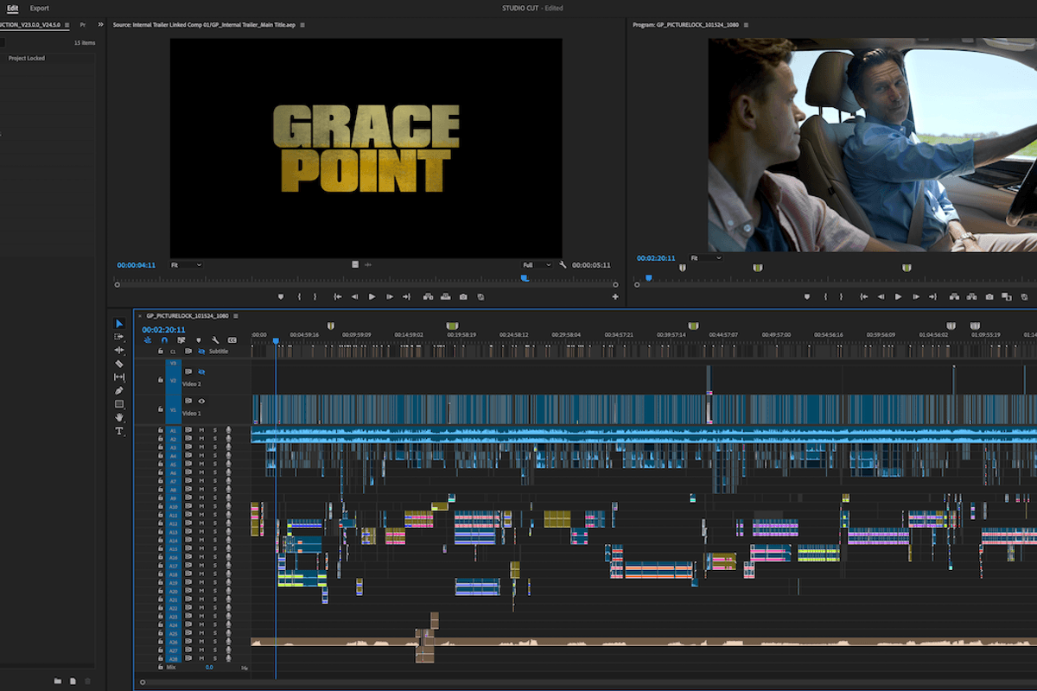The height and width of the screenshot is (691, 1037).
Task: Click Overwrite button in Source monitor
Action: pyautogui.click(x=445, y=296)
